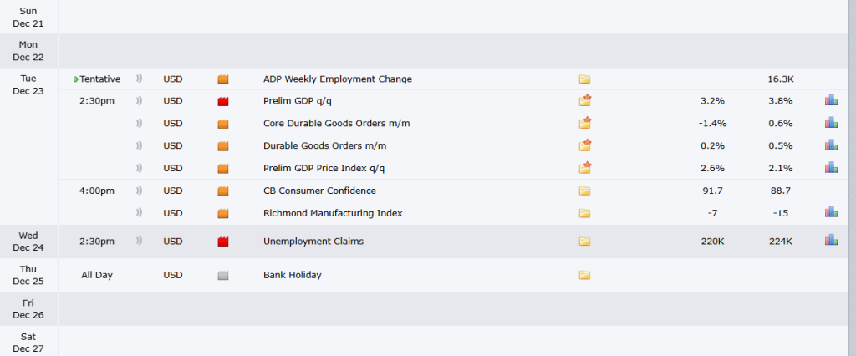Open the starred detail folder for Prelim GDP q/q
Image resolution: width=856 pixels, height=356 pixels.
[584, 101]
